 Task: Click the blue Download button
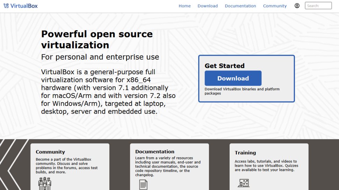(233, 78)
